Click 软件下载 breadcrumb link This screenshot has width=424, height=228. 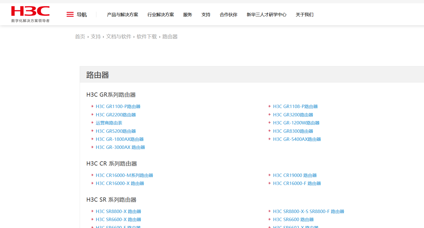pyautogui.click(x=147, y=37)
